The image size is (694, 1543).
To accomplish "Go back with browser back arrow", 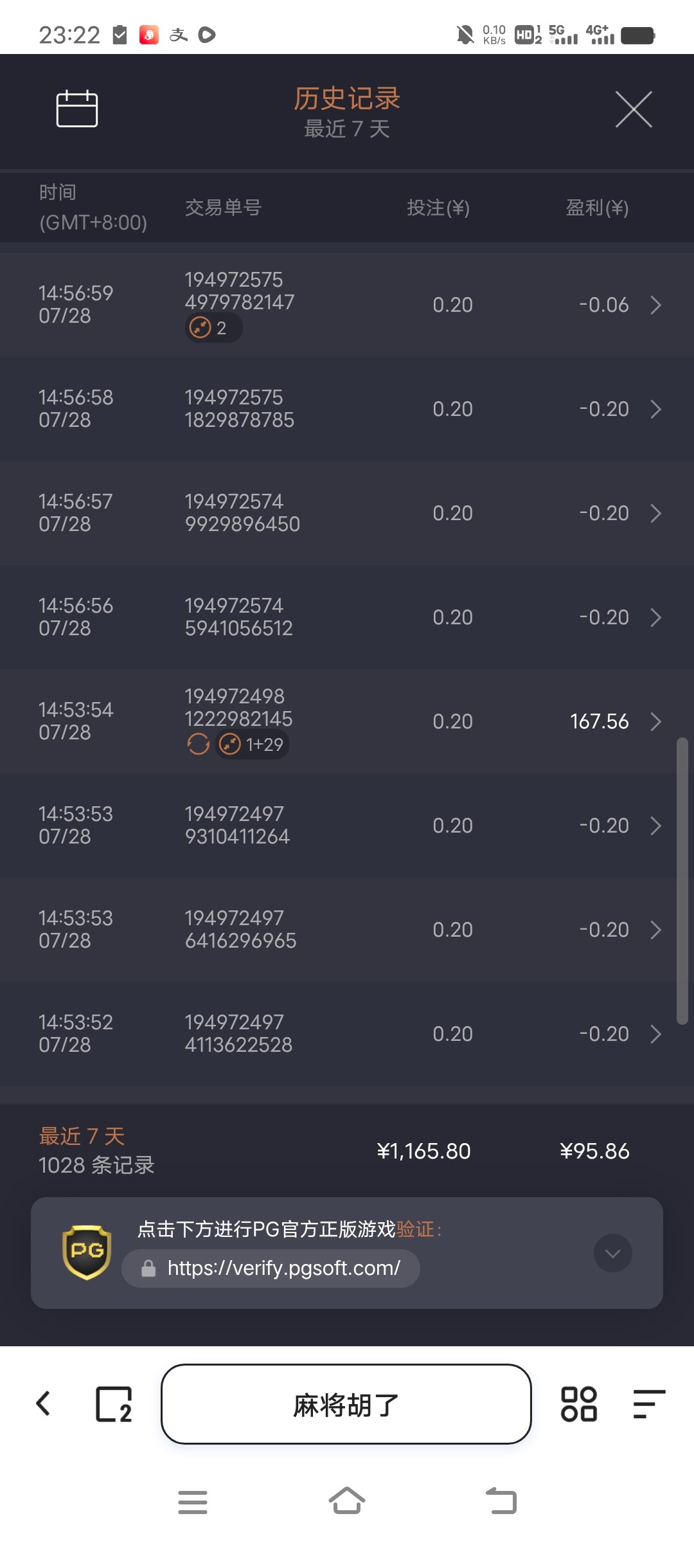I will 44,1403.
